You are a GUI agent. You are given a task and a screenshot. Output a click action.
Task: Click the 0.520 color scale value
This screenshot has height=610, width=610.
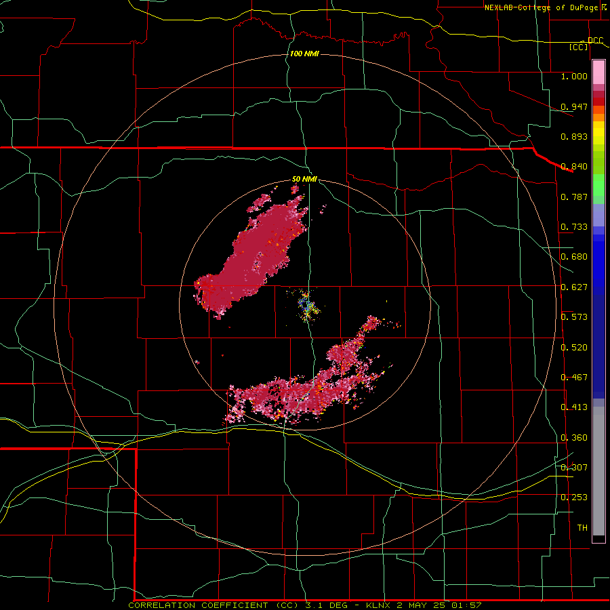tap(574, 348)
